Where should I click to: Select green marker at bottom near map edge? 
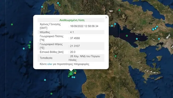[51, 94]
